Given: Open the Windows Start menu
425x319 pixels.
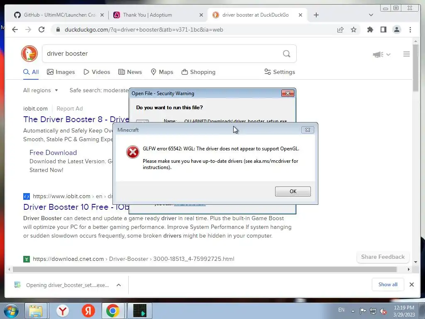Looking at the screenshot, I should (11, 311).
